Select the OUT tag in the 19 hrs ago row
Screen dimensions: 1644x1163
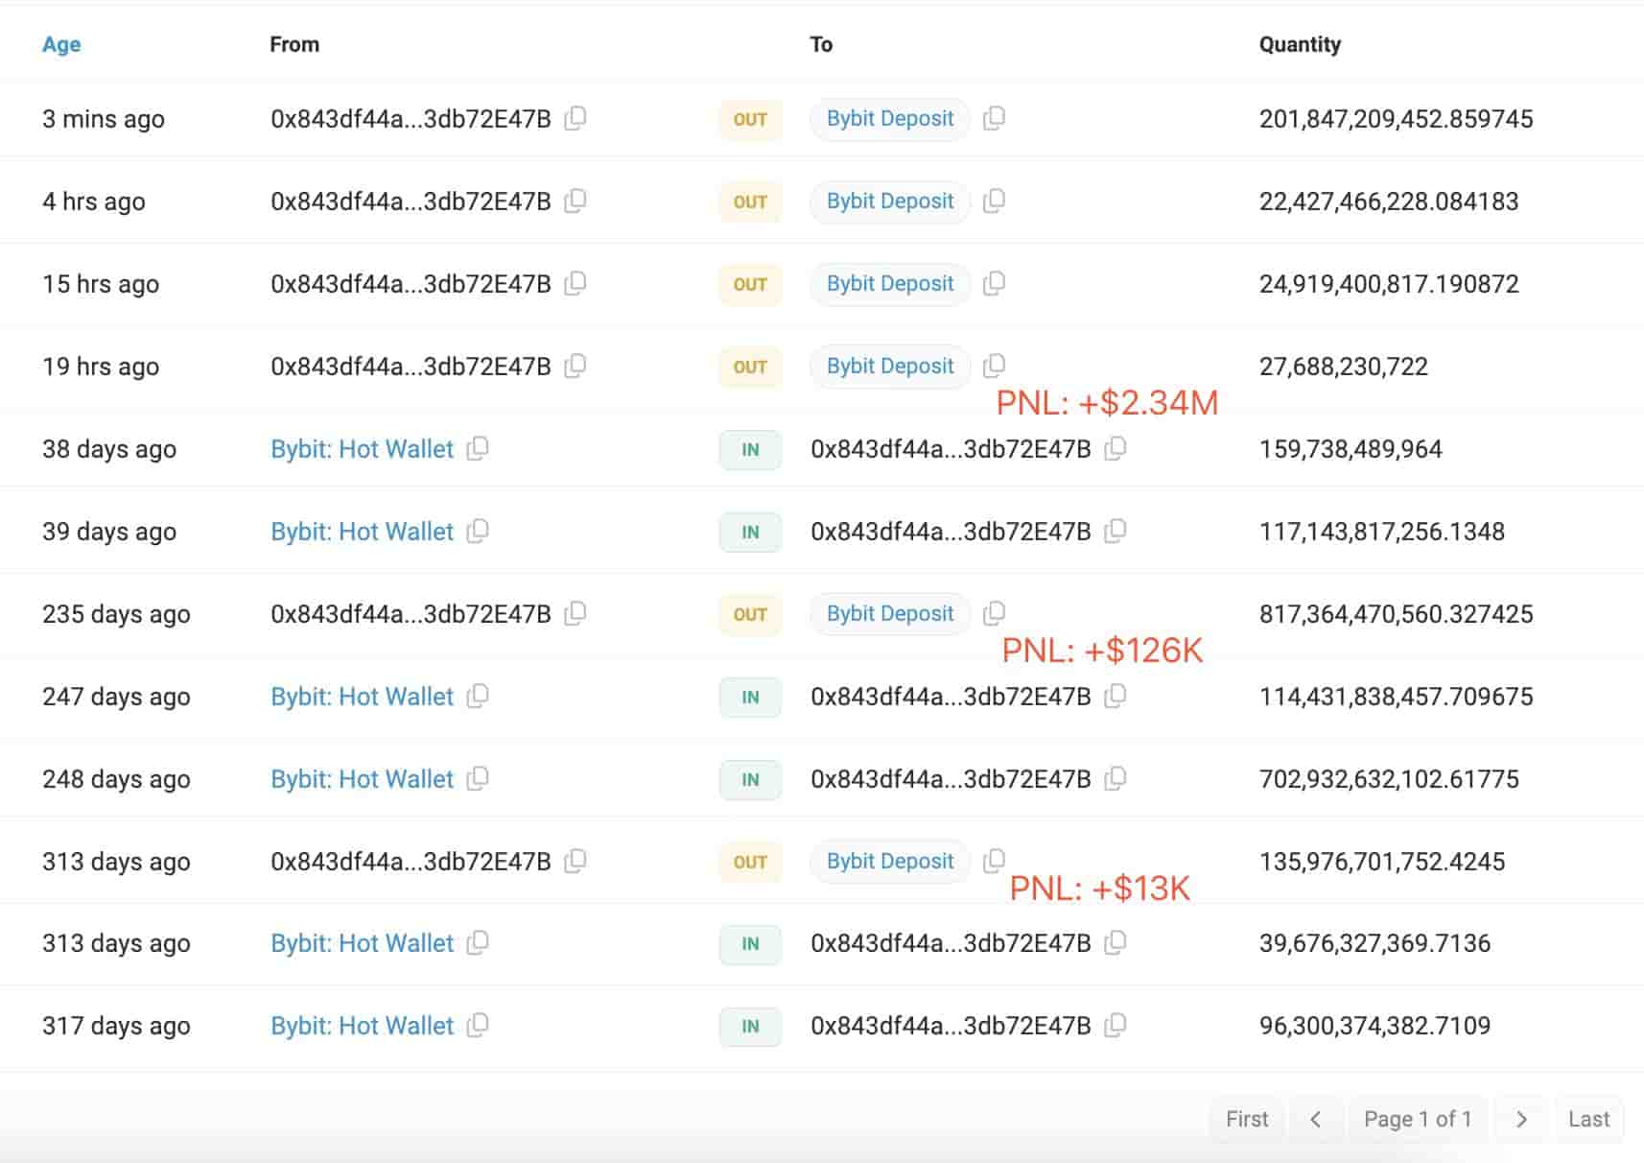[749, 367]
